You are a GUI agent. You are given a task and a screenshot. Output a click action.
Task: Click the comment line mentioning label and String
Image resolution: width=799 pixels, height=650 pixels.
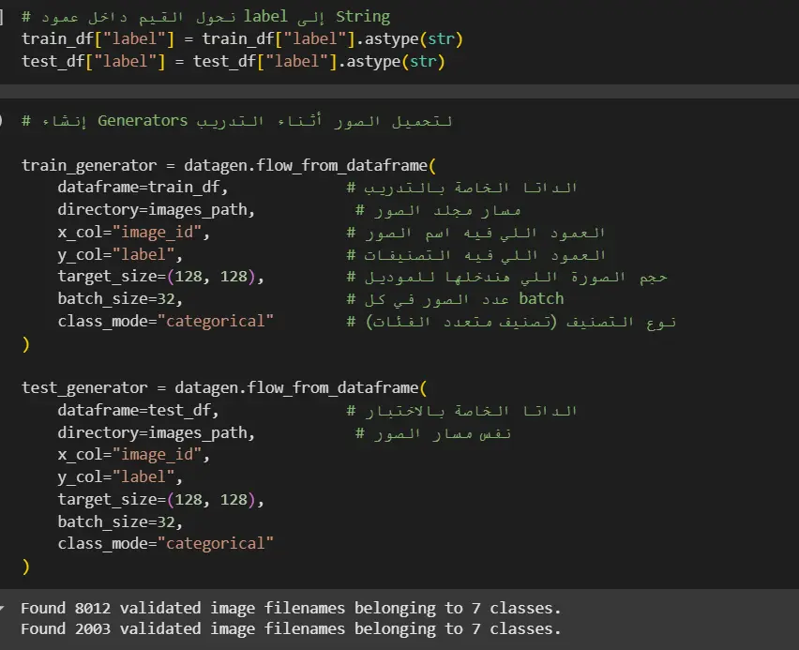click(x=206, y=17)
